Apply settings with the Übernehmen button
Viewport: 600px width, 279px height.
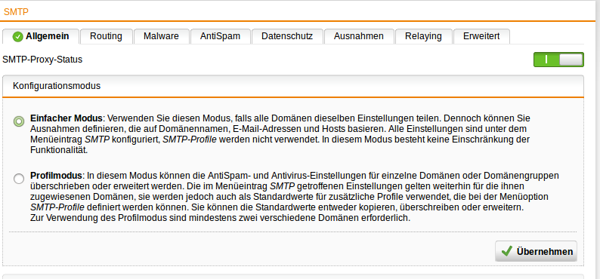pyautogui.click(x=536, y=251)
